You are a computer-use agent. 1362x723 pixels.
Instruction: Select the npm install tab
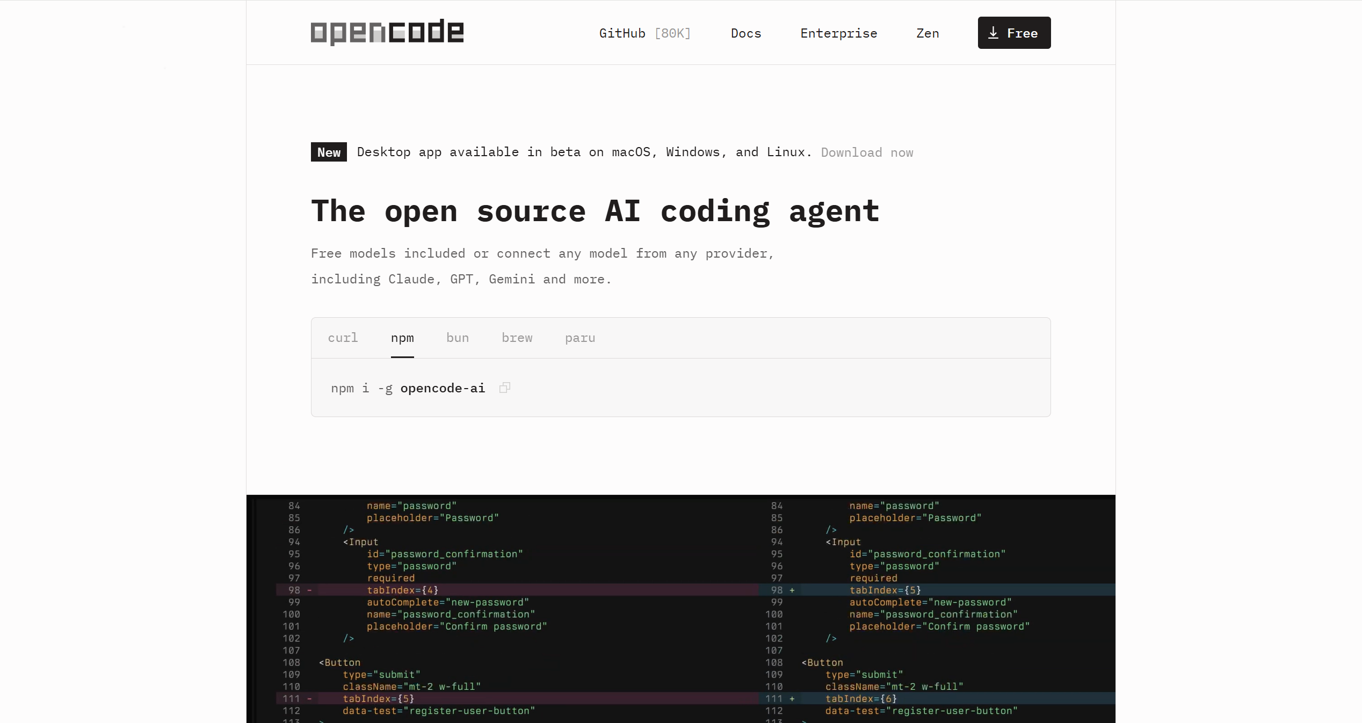402,338
